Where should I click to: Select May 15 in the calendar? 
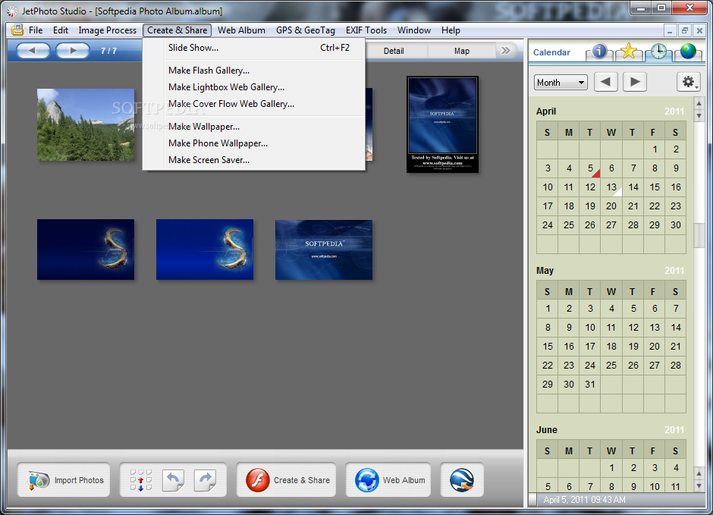tap(548, 347)
